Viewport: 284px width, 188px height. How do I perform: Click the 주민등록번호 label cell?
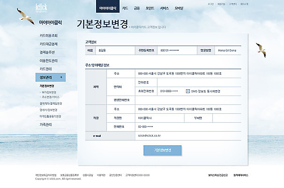pyautogui.click(x=146, y=50)
